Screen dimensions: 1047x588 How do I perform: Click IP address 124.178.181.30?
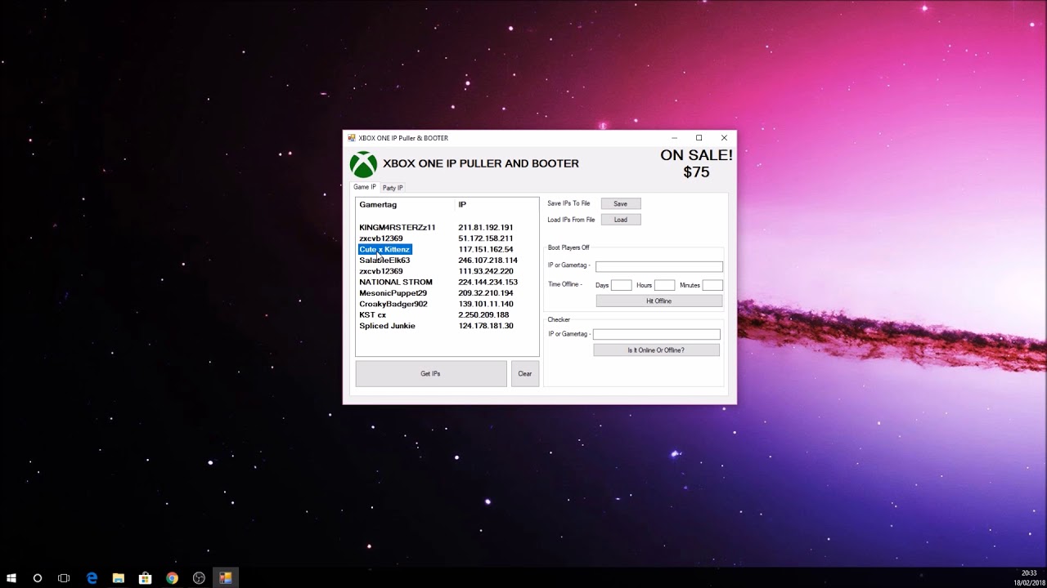click(x=486, y=326)
